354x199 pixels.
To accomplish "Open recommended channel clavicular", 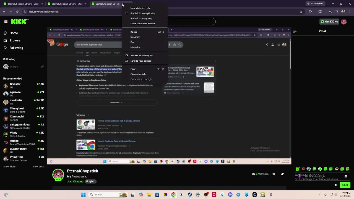I will point(23,102).
